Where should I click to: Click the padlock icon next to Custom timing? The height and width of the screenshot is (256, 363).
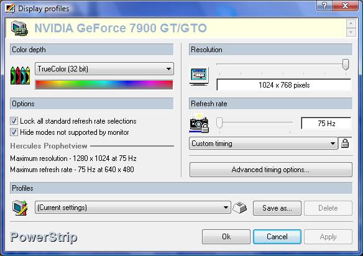pyautogui.click(x=345, y=144)
